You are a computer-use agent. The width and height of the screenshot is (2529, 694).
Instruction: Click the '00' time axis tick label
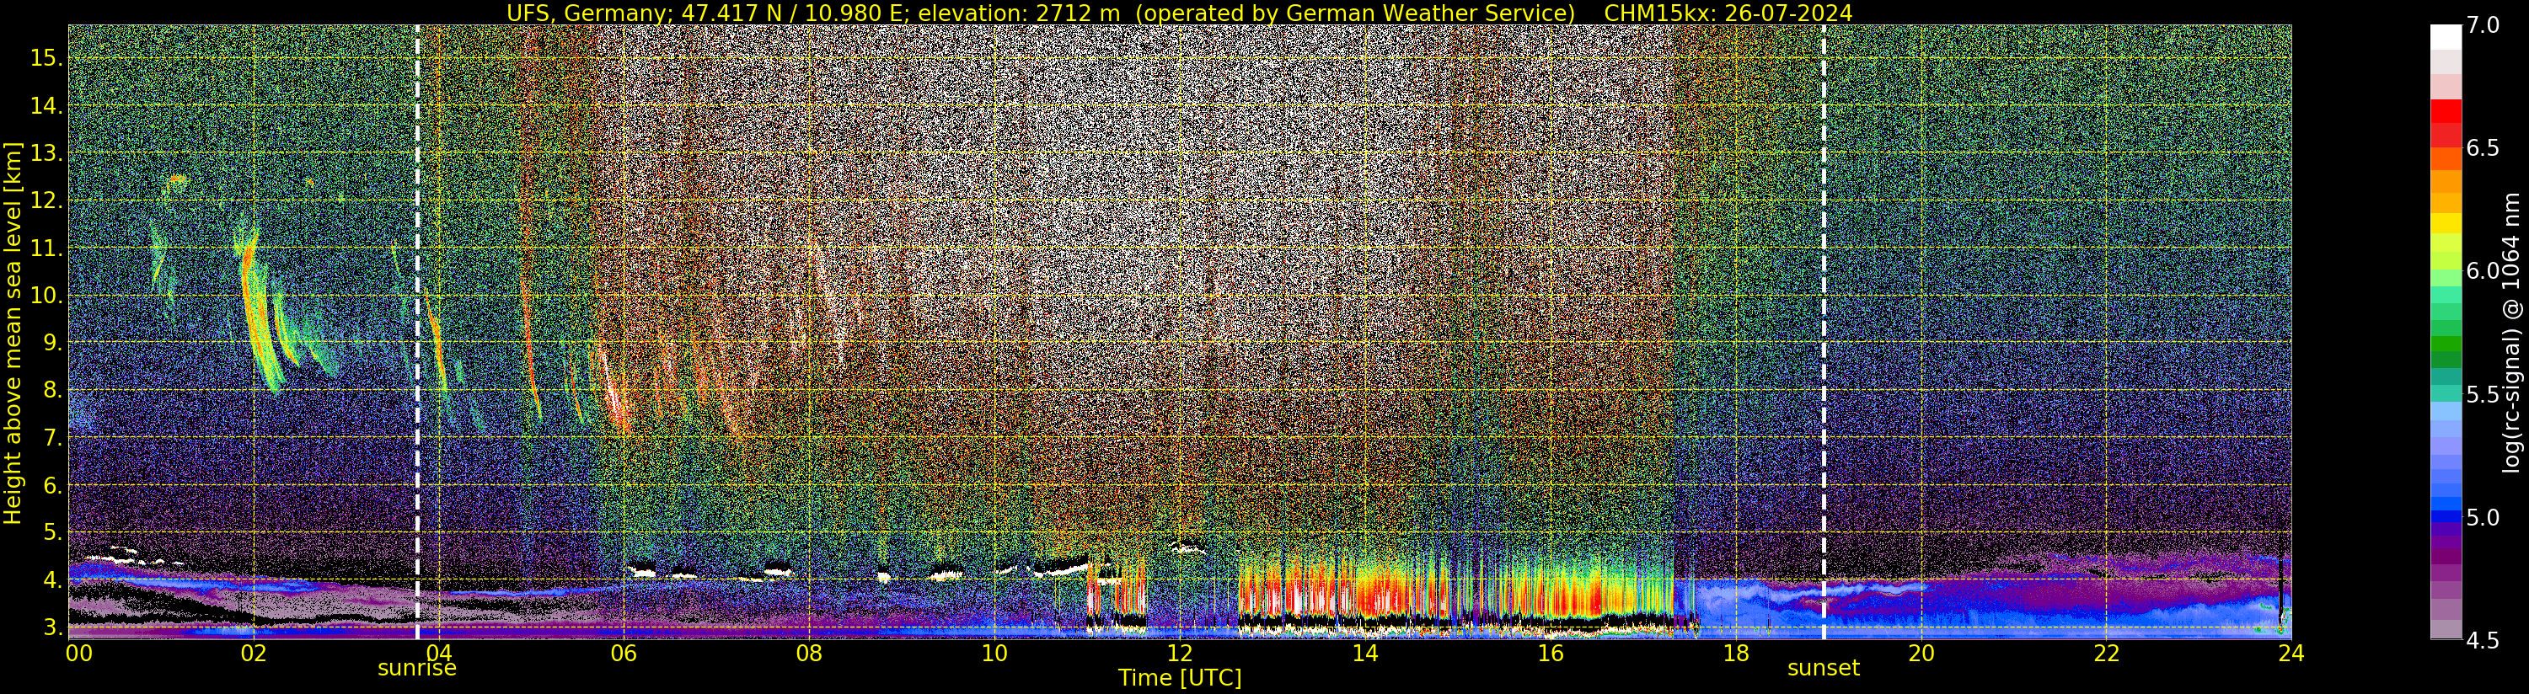coord(78,652)
